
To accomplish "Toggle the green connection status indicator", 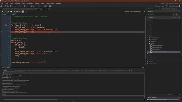I will 145,12.
